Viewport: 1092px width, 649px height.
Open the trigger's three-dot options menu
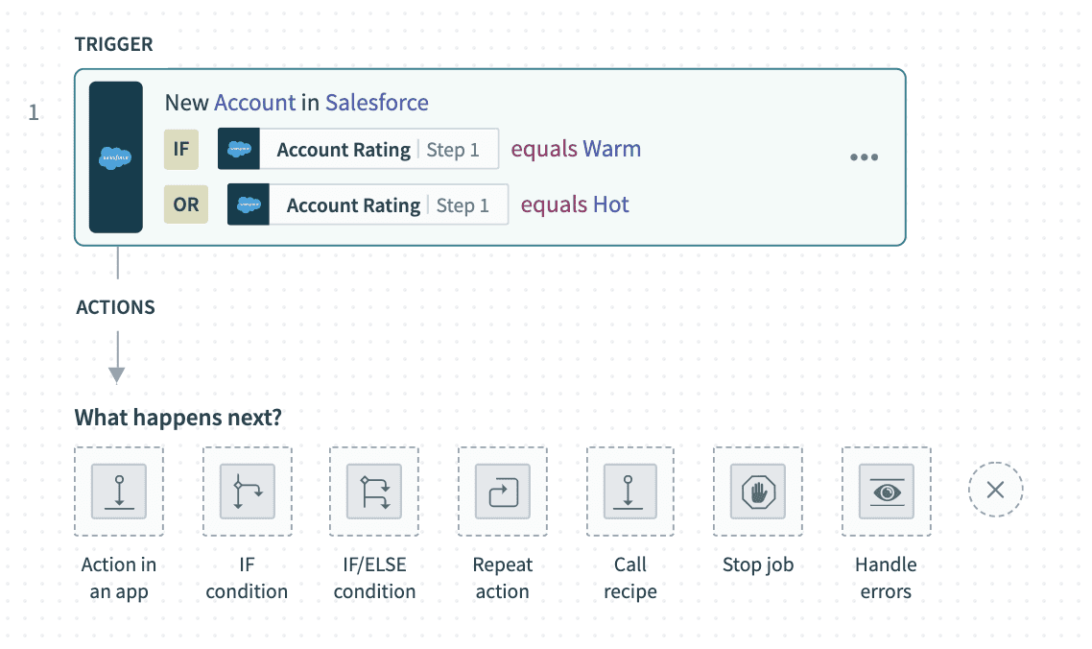pos(864,157)
